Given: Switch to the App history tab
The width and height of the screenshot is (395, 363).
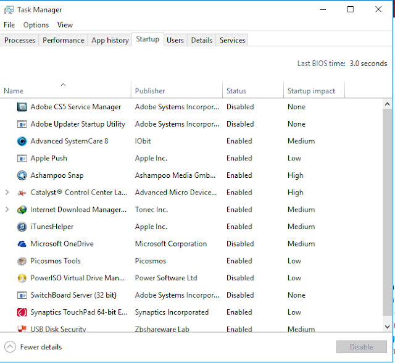Looking at the screenshot, I should (x=110, y=40).
